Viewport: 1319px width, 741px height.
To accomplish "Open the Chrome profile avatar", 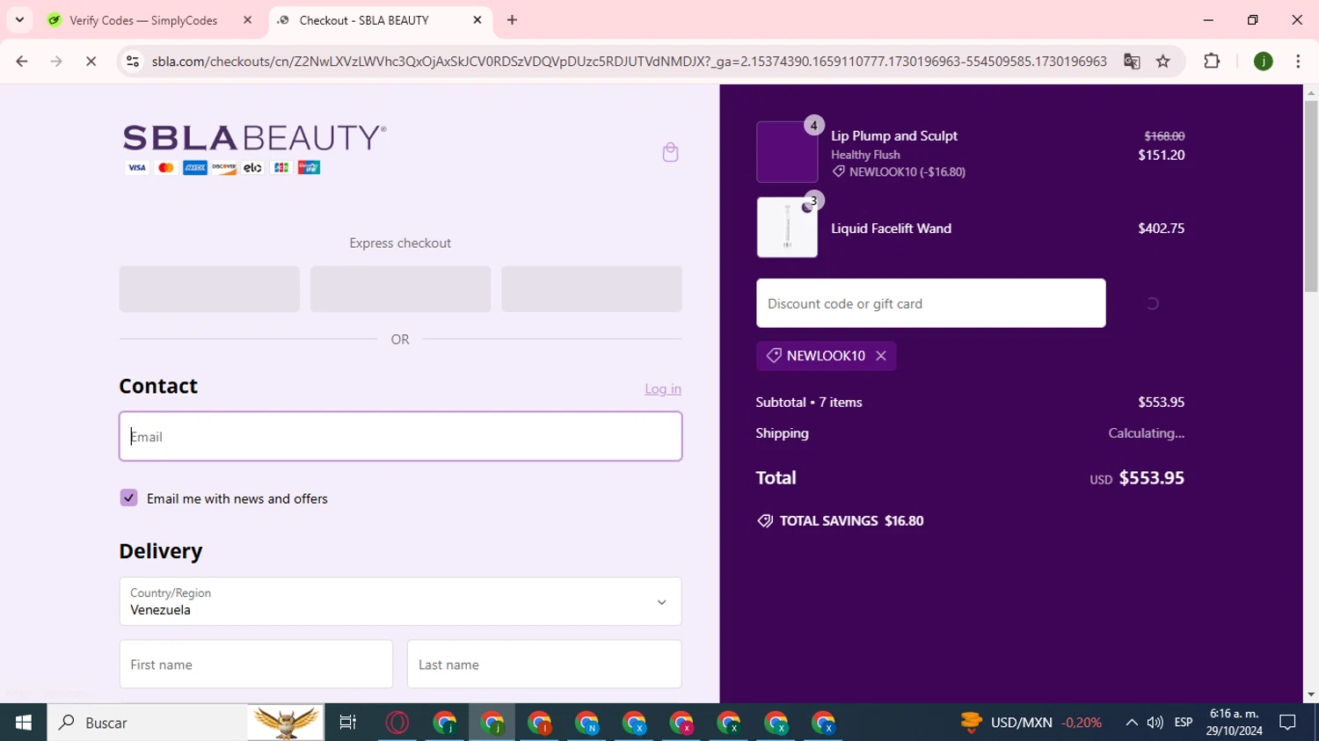I will pyautogui.click(x=1264, y=61).
